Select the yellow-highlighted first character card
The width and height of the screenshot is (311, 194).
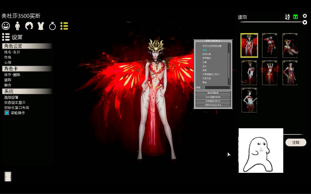point(249,45)
